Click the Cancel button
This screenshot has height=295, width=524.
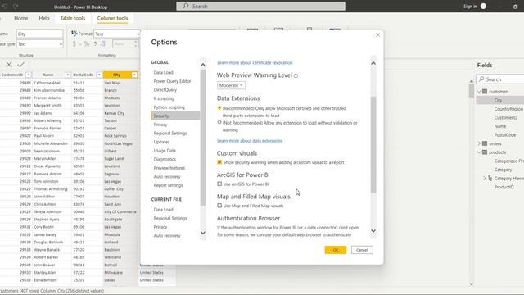click(x=362, y=250)
